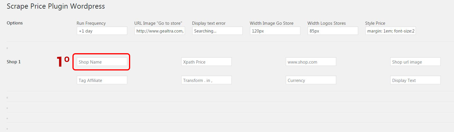Click the 'www.shop.com' placeholder field
Image resolution: width=454 pixels, height=132 pixels.
pos(311,62)
